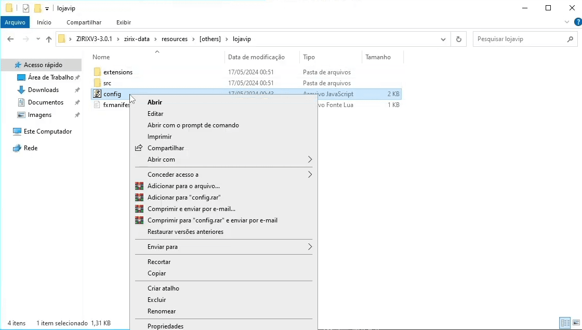The image size is (582, 330).
Task: Click the config JavaScript file icon
Action: coord(97,94)
